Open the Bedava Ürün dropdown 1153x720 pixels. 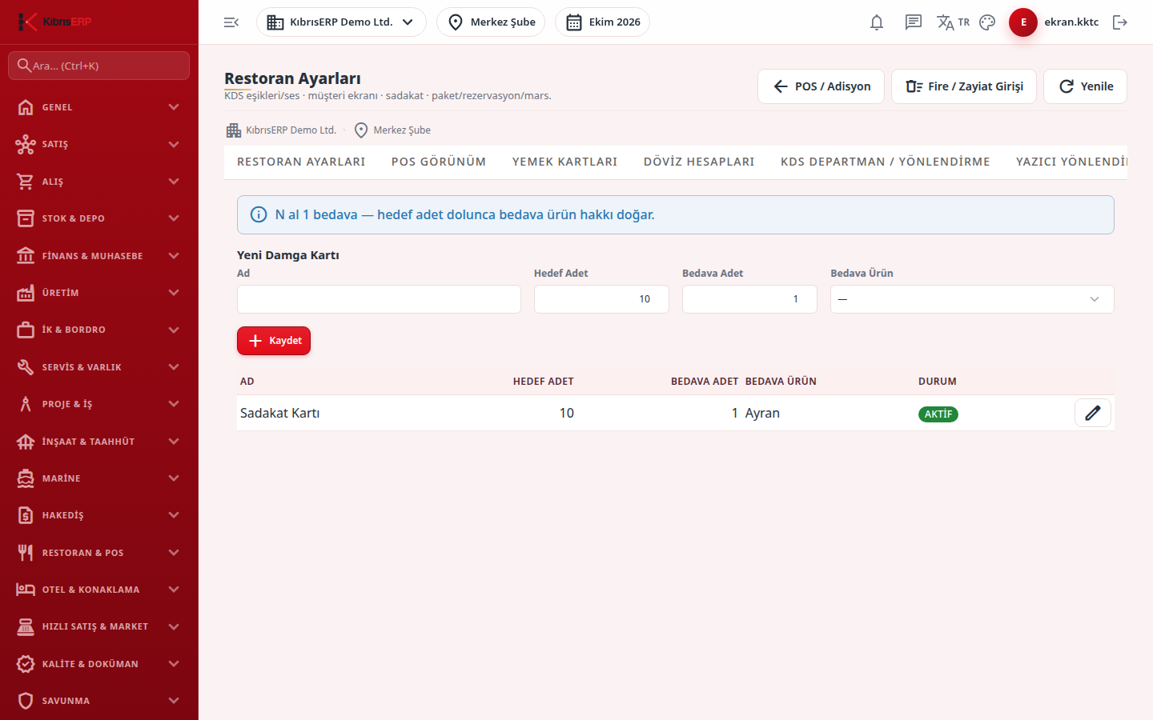click(x=972, y=299)
